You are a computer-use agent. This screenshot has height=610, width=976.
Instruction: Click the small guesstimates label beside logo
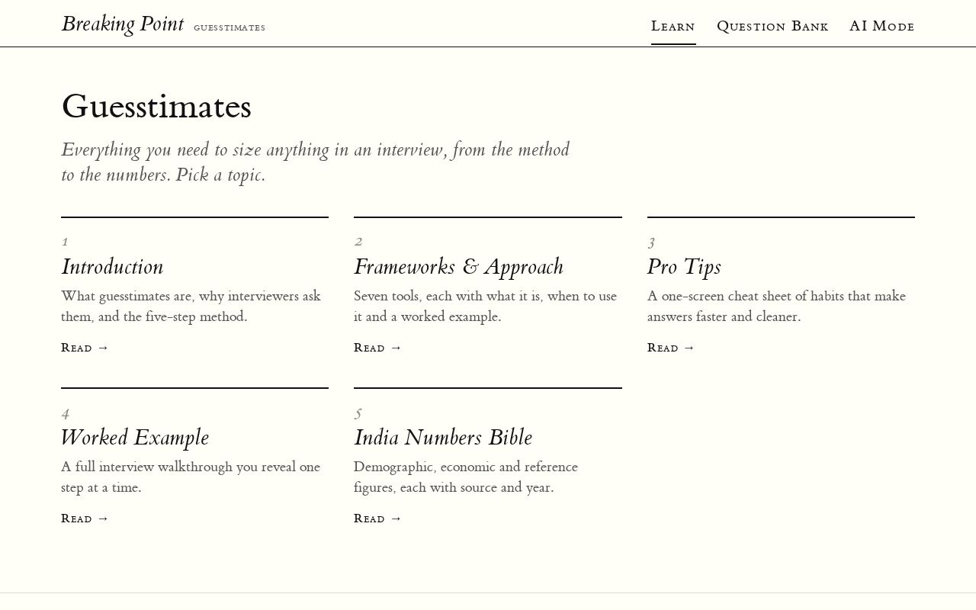tap(230, 27)
